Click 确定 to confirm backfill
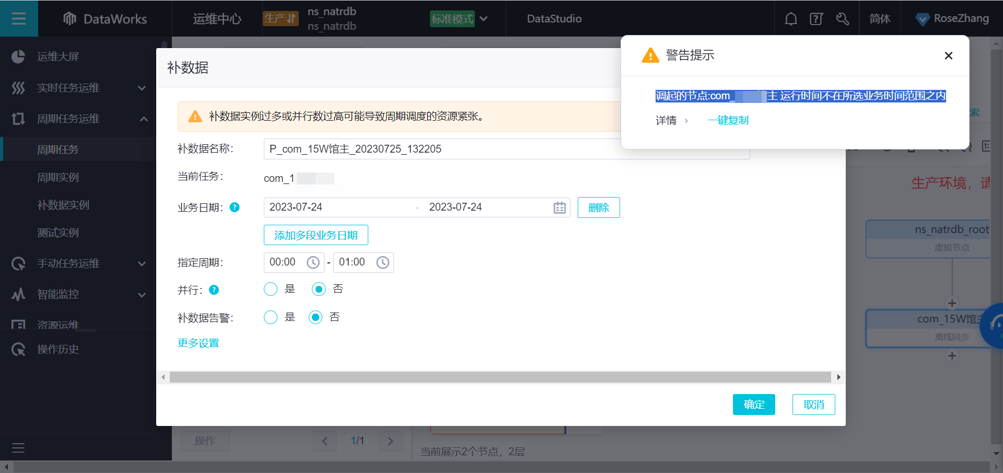This screenshot has width=1003, height=473. [754, 405]
